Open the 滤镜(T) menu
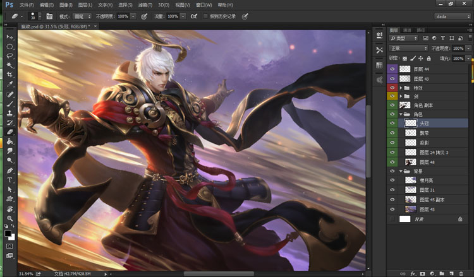The width and height of the screenshot is (474, 277). [145, 5]
